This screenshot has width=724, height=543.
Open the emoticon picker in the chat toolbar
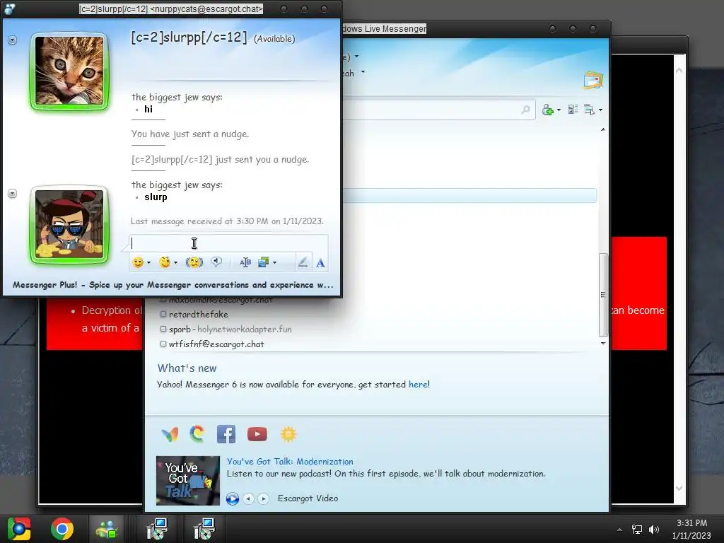click(138, 262)
